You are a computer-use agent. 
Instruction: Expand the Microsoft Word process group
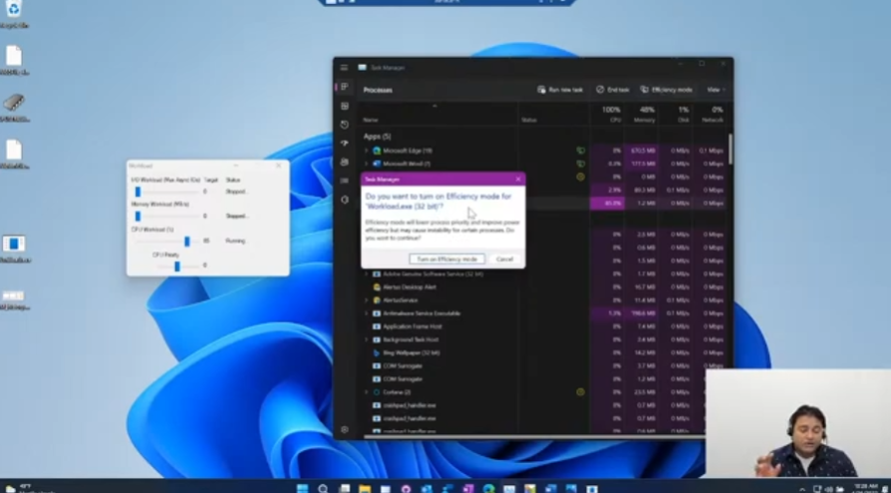[366, 164]
